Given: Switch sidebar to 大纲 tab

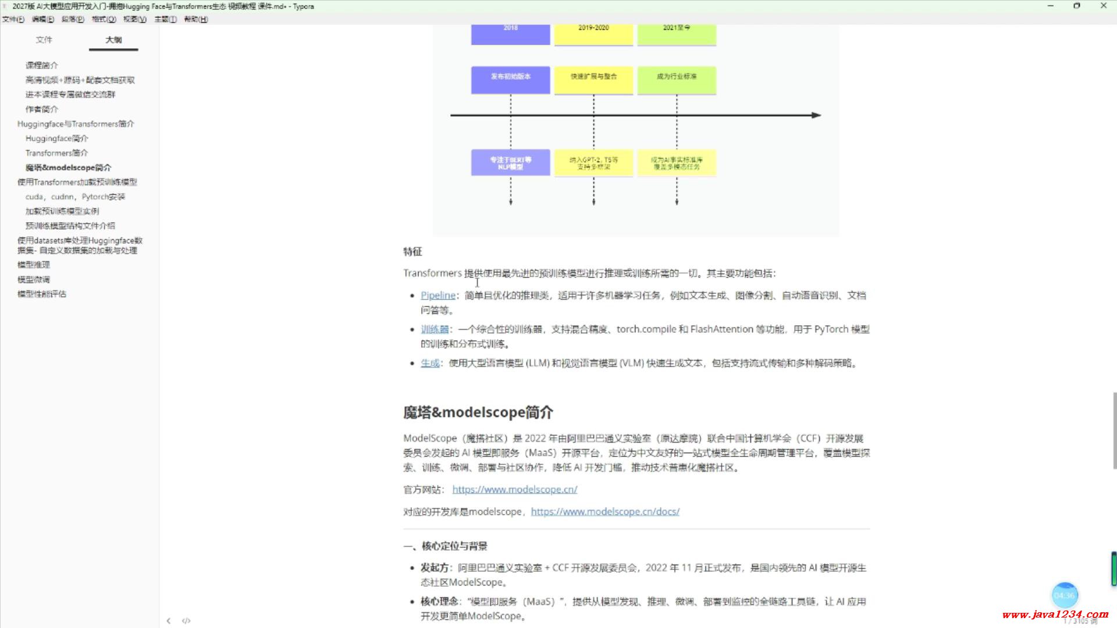Looking at the screenshot, I should tap(113, 40).
